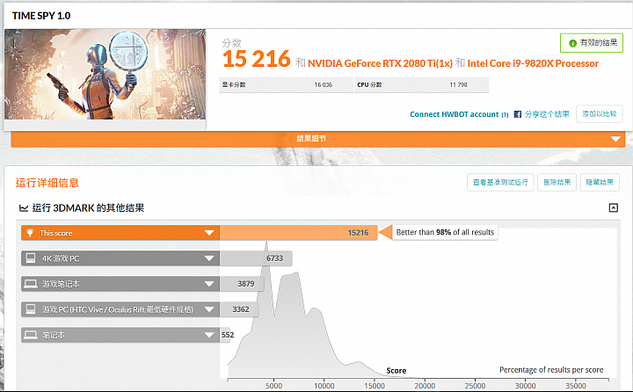Screen dimensions: 633x392
Task: Click the 有效的结果 button
Action: tap(592, 43)
